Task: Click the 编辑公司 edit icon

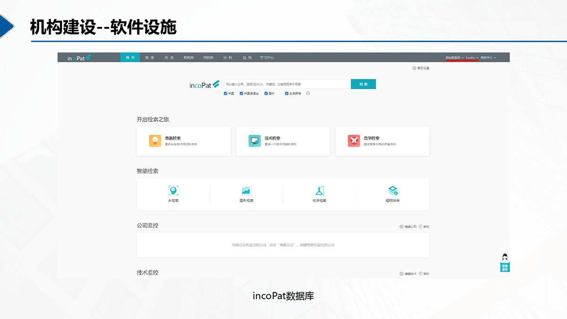Action: tap(402, 227)
